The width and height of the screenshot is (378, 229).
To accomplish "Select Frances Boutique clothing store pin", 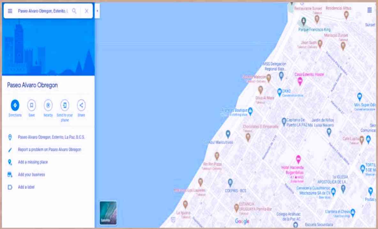I will tap(250, 111).
